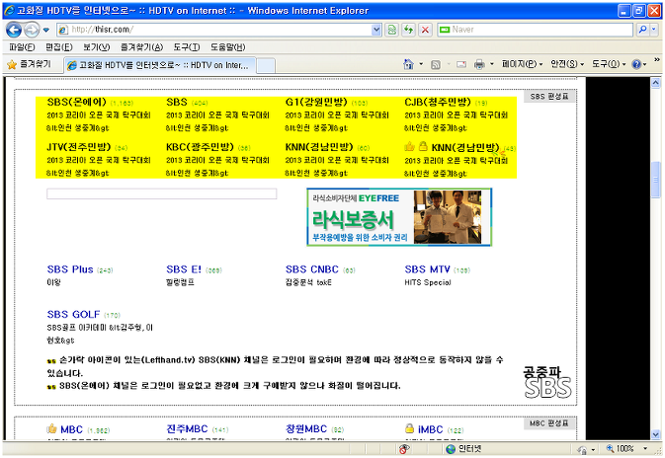Click the MBC 편성표 schedule button
The height and width of the screenshot is (458, 665).
(549, 423)
